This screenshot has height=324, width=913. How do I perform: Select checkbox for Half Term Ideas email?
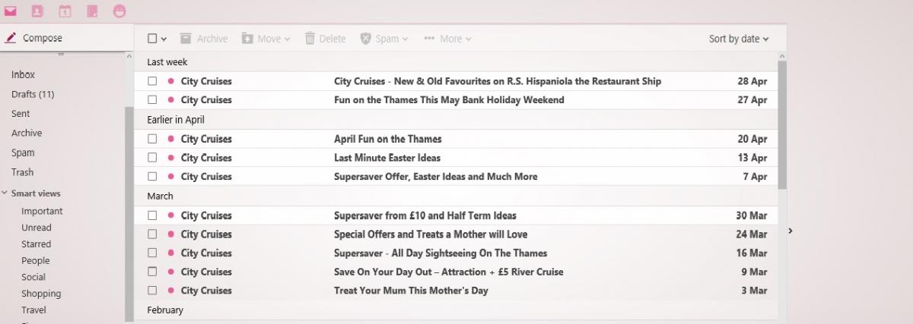click(x=152, y=215)
